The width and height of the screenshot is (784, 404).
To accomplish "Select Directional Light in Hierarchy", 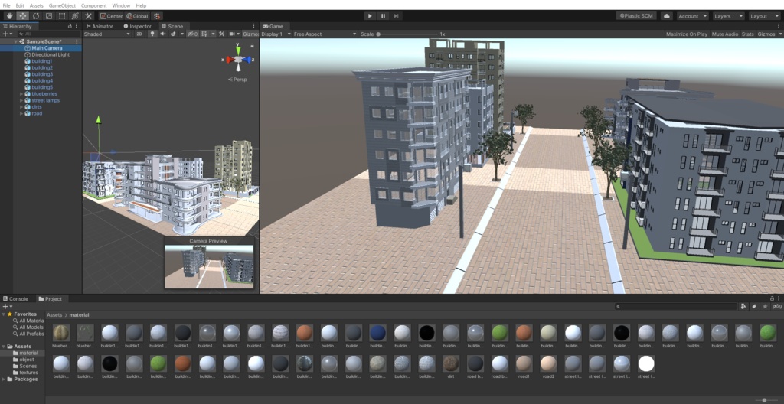I will [x=51, y=54].
